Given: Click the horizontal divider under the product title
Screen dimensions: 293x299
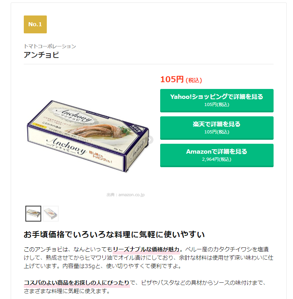Looking at the screenshot, I should tap(149, 64).
